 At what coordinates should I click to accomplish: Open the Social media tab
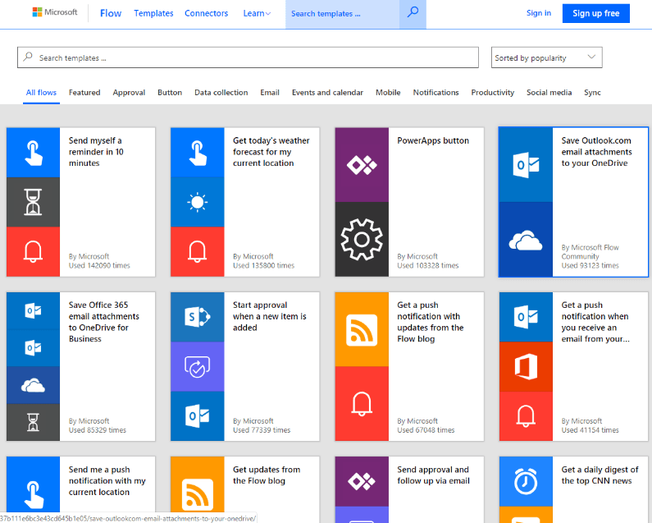pyautogui.click(x=549, y=93)
